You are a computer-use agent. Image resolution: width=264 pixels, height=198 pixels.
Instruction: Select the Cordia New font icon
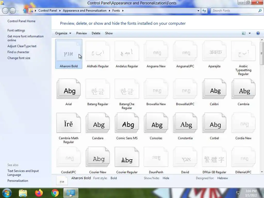click(243, 123)
